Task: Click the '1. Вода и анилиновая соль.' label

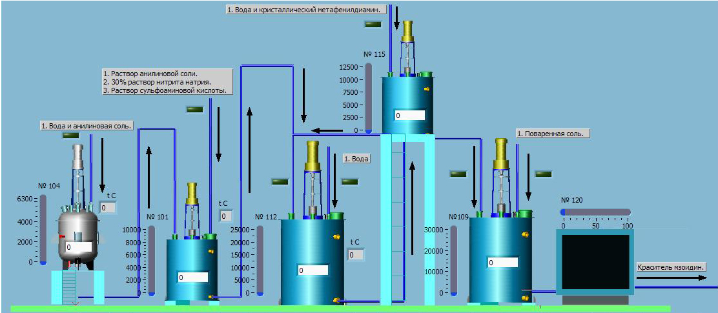Action: point(87,125)
